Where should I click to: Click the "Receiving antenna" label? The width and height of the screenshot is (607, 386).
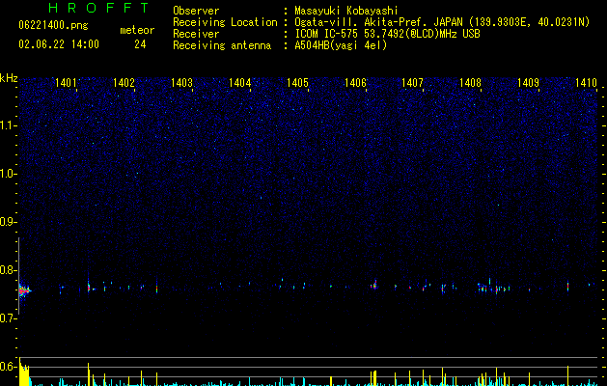click(222, 45)
